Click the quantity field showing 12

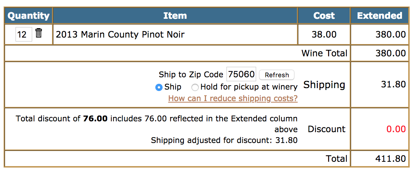tap(24, 34)
